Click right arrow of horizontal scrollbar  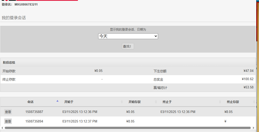coord(253,128)
